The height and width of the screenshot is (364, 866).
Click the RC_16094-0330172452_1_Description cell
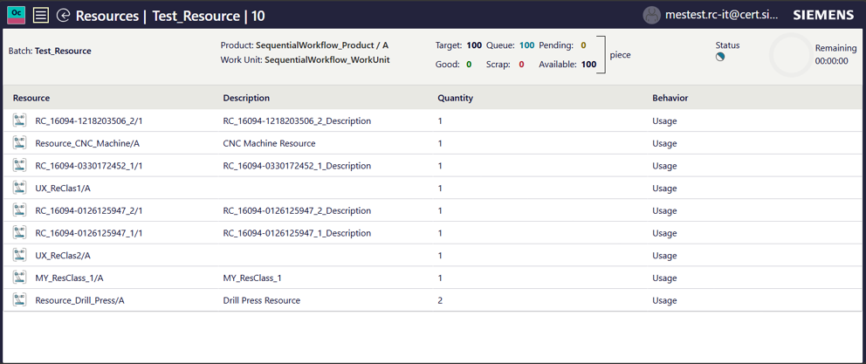pos(297,166)
